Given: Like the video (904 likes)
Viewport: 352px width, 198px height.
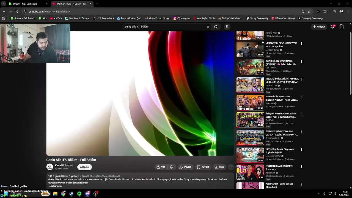Looking at the screenshot, I should coord(161,167).
